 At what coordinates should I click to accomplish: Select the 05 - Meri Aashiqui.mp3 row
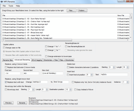(x=66, y=27)
